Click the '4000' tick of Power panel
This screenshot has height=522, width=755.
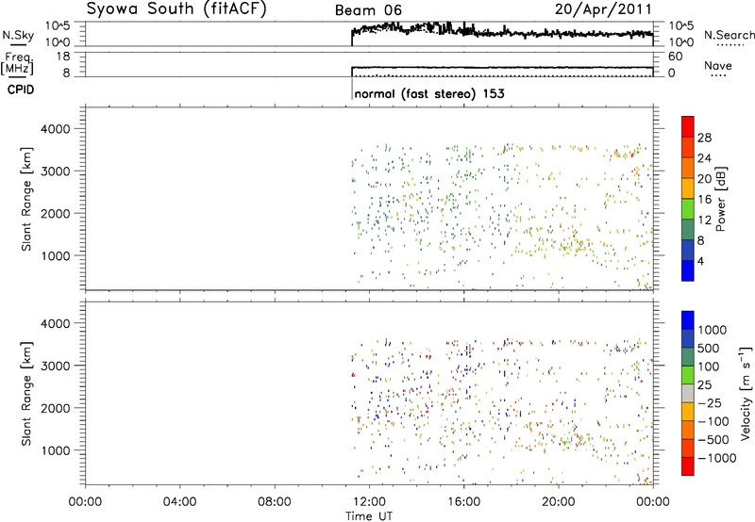point(56,129)
